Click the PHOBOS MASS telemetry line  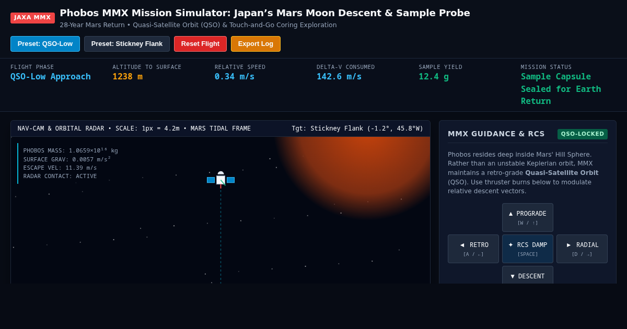point(71,150)
